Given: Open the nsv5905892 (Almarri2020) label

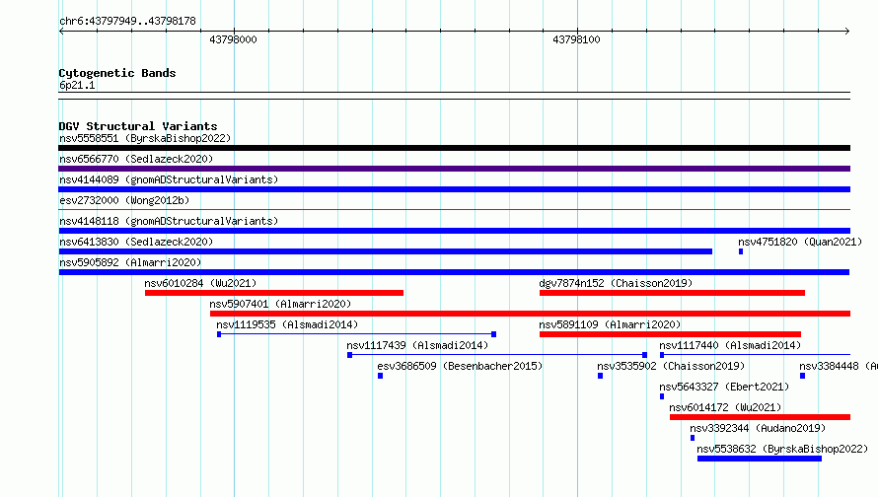Looking at the screenshot, I should coord(130,262).
